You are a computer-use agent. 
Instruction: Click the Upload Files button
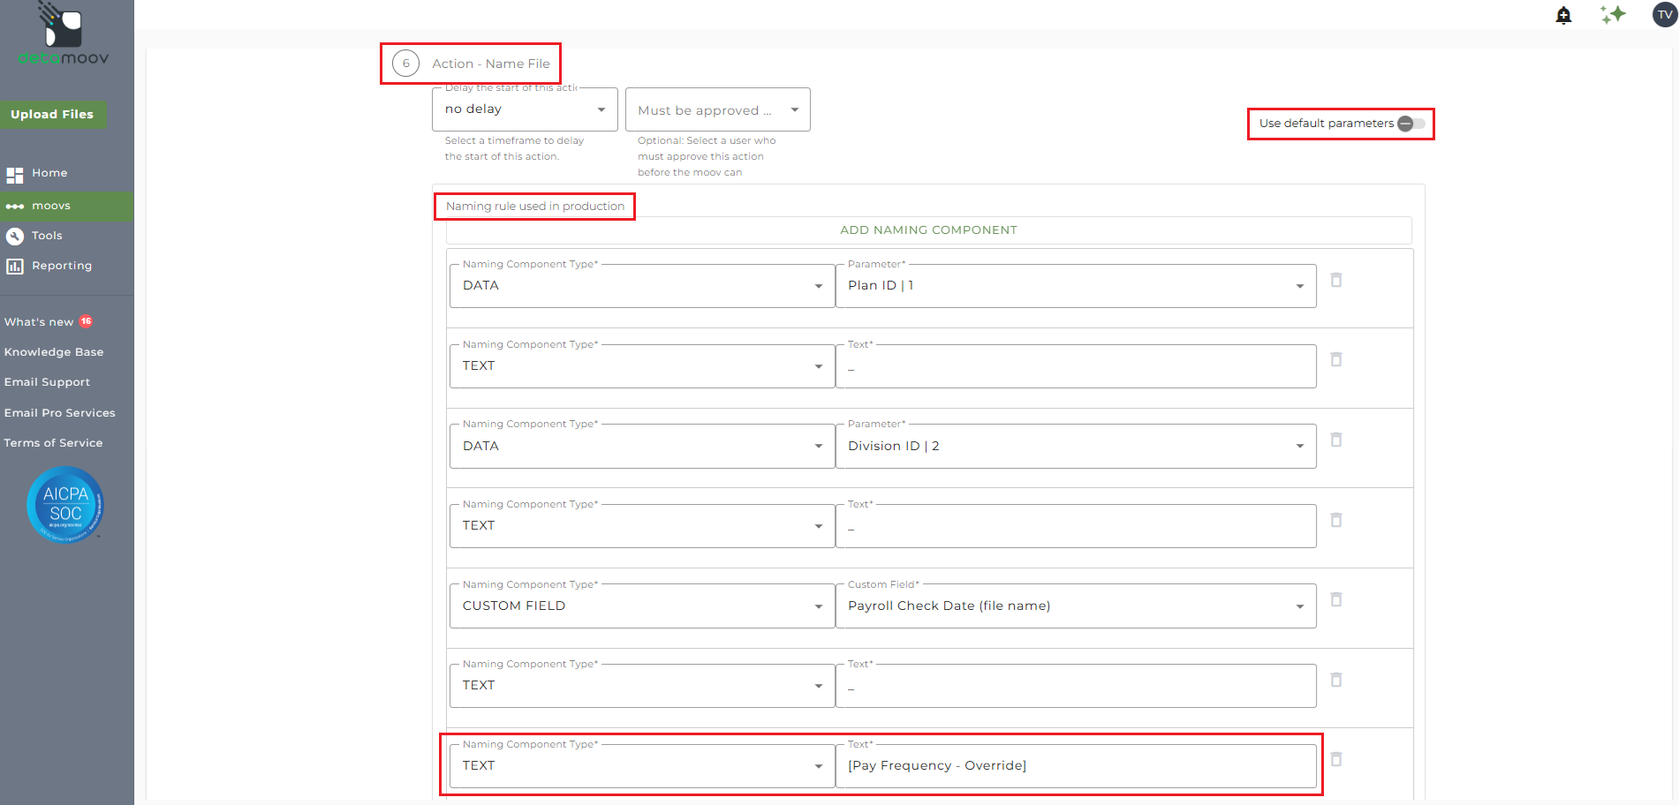(52, 115)
